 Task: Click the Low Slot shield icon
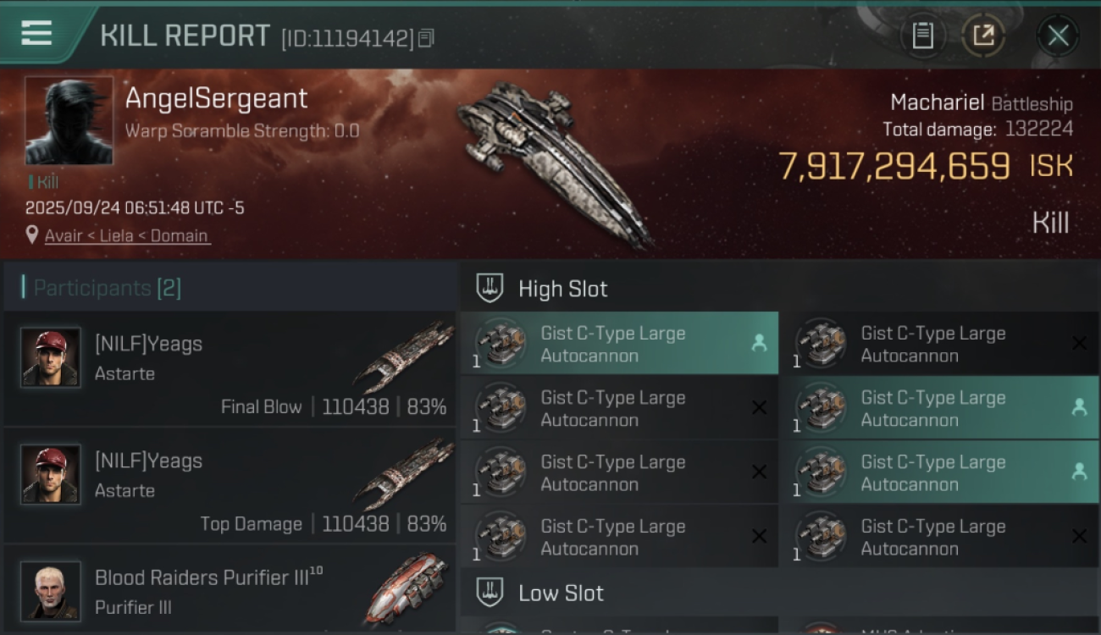tap(490, 592)
